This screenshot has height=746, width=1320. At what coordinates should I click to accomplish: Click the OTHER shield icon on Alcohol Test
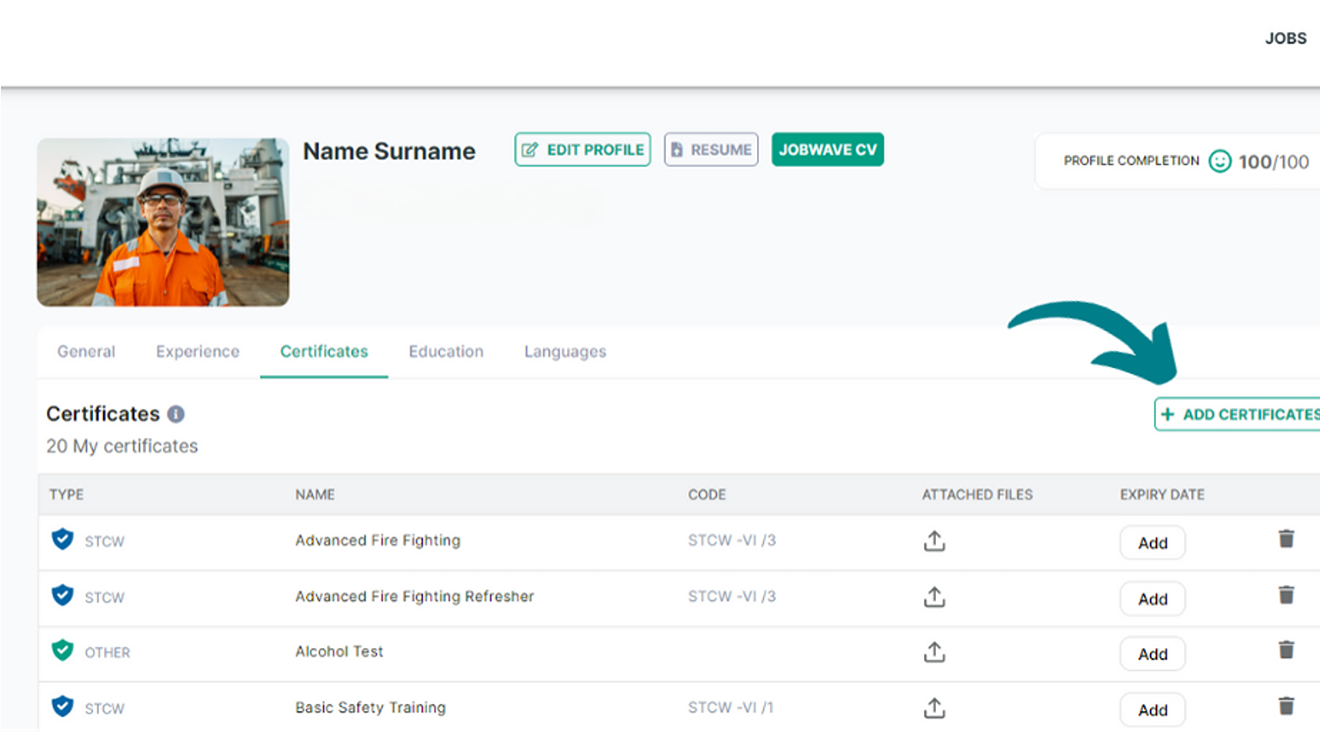(62, 651)
